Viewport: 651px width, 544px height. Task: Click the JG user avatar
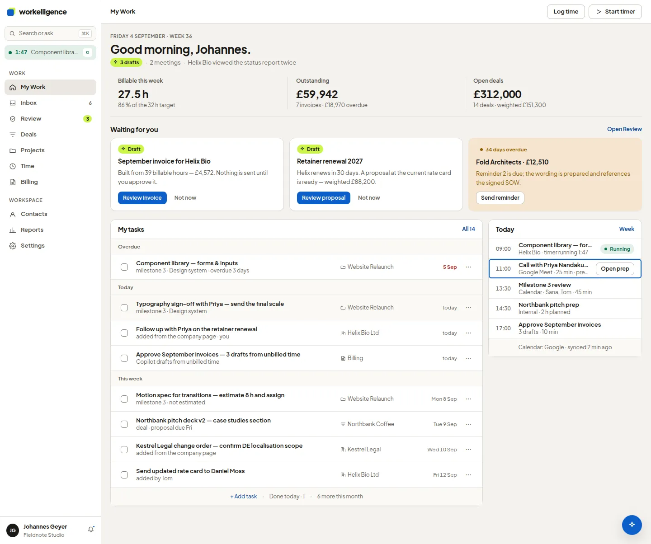click(13, 530)
